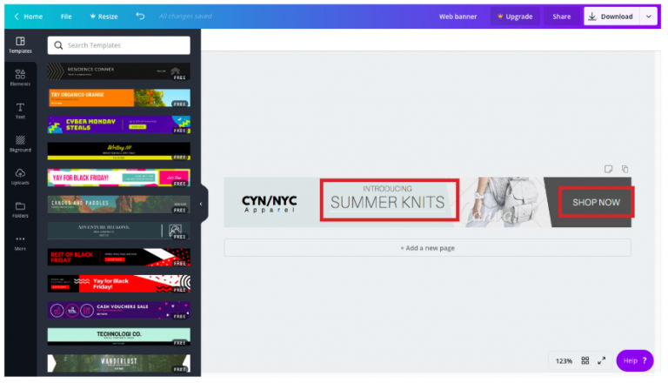This screenshot has height=383, width=668.
Task: Select the Text tool in sidebar
Action: point(20,111)
